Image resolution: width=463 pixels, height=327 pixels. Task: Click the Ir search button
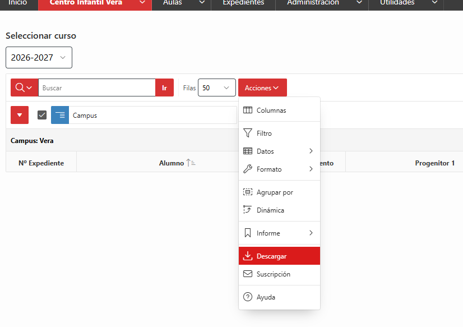164,87
